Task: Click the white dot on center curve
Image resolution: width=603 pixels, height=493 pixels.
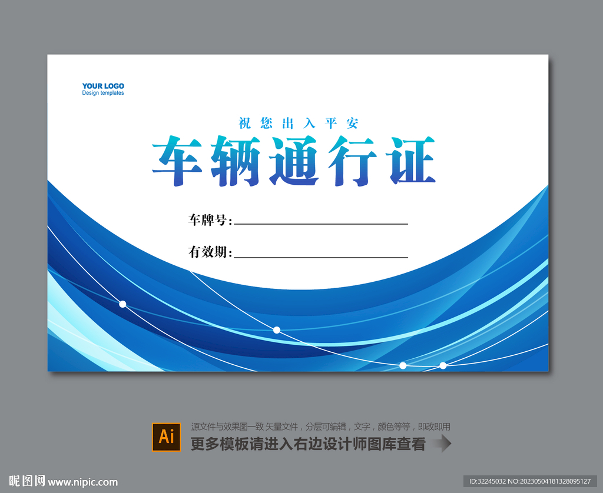Action: tap(276, 330)
